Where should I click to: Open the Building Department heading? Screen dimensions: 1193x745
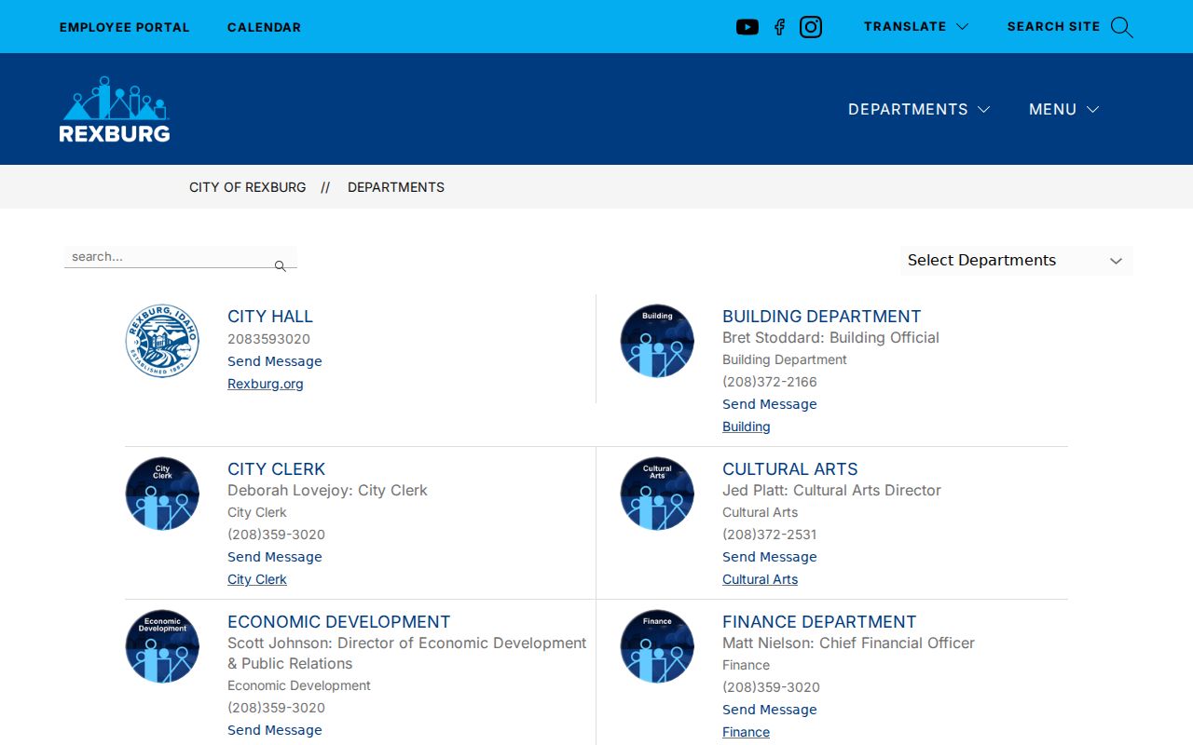822,317
